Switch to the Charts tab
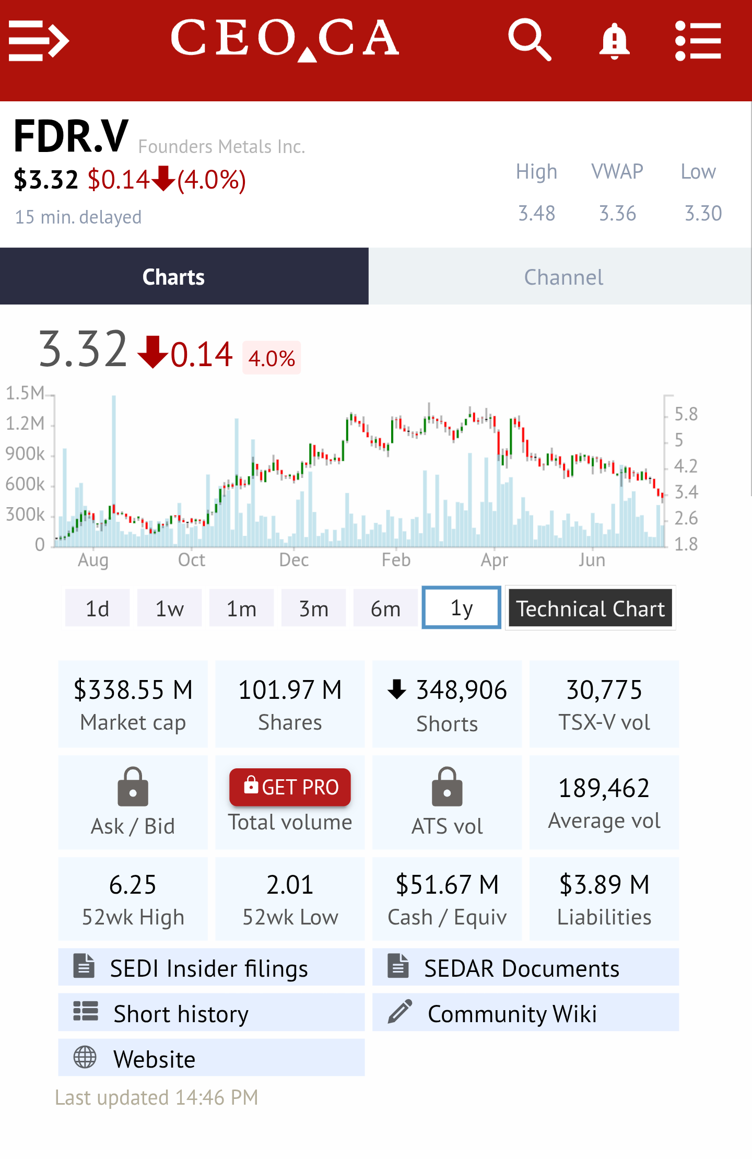 pos(184,276)
